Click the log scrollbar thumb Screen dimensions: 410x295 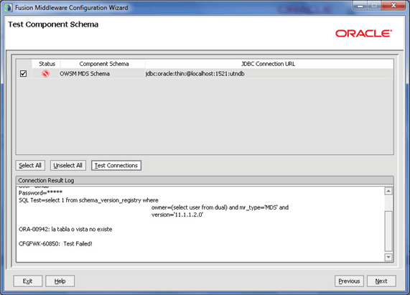click(x=388, y=231)
